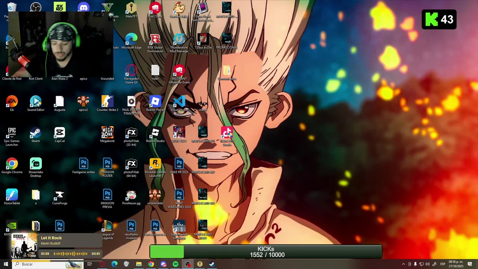Select the INVASION POSTER PSD file
This screenshot has height=269, width=478.
(108, 168)
